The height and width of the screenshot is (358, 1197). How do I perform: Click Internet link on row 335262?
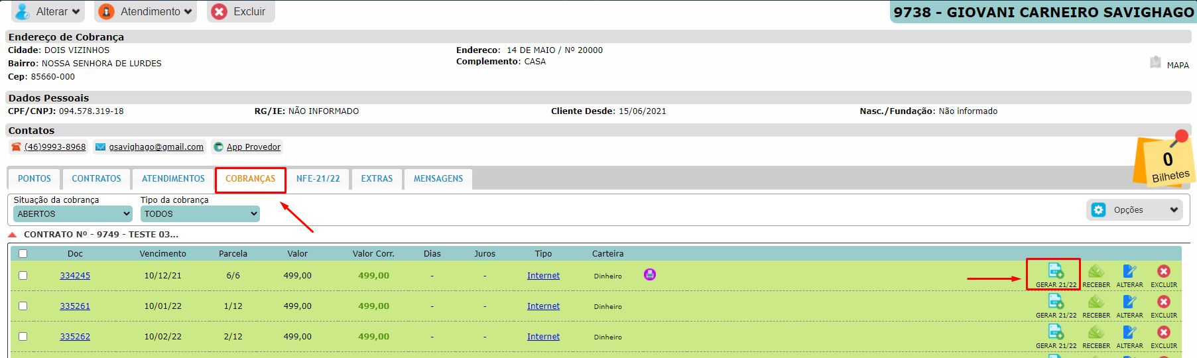(x=543, y=336)
